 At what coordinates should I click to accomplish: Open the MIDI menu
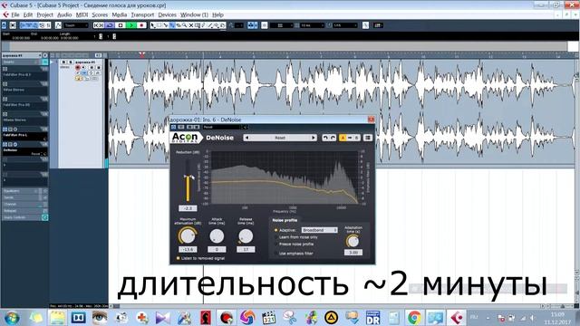click(82, 14)
